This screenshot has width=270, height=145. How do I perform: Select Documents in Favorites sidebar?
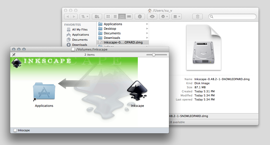point(80,40)
